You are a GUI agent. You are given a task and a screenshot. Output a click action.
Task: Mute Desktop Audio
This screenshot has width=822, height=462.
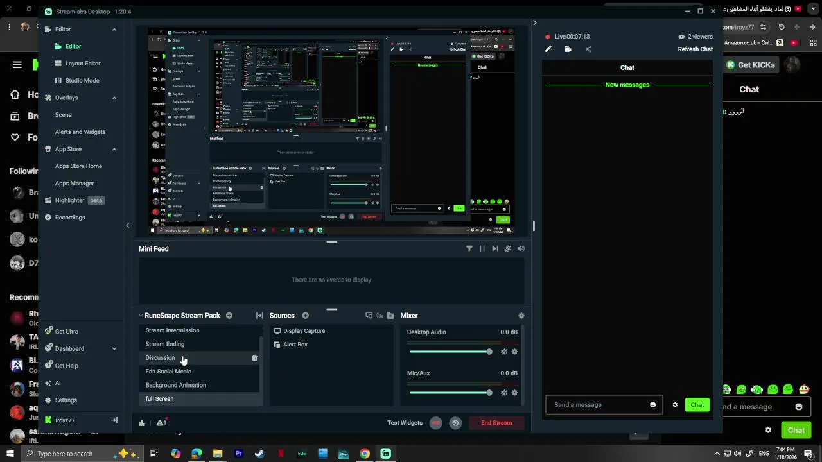(504, 352)
